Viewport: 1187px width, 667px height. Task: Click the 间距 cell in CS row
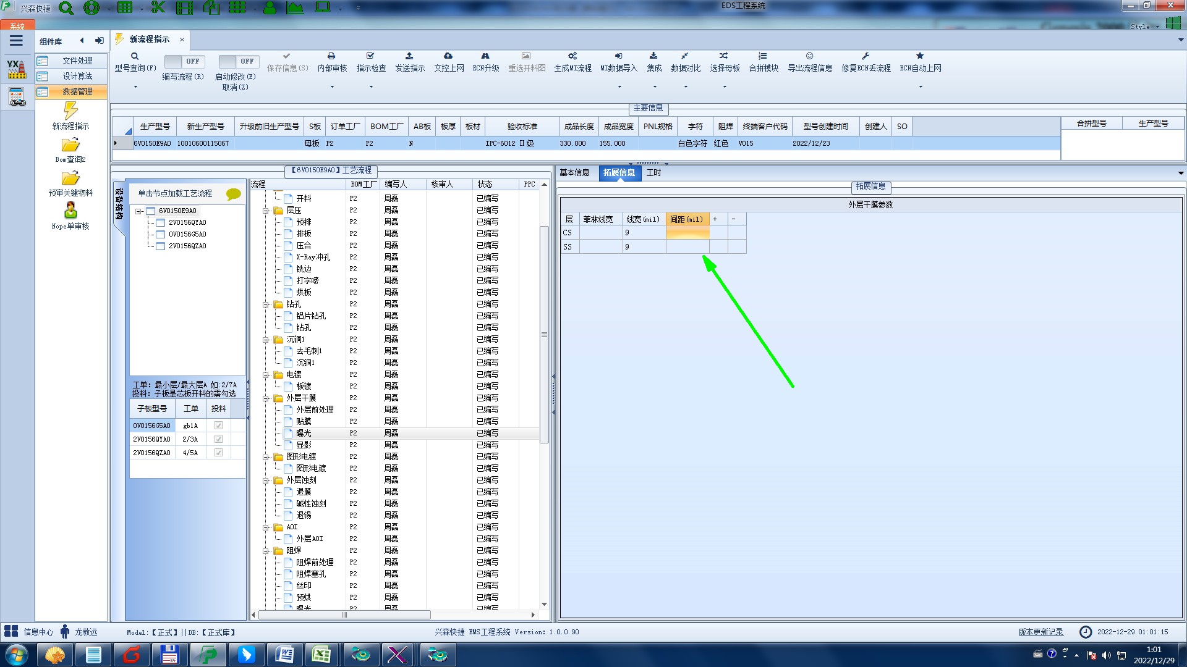[687, 233]
